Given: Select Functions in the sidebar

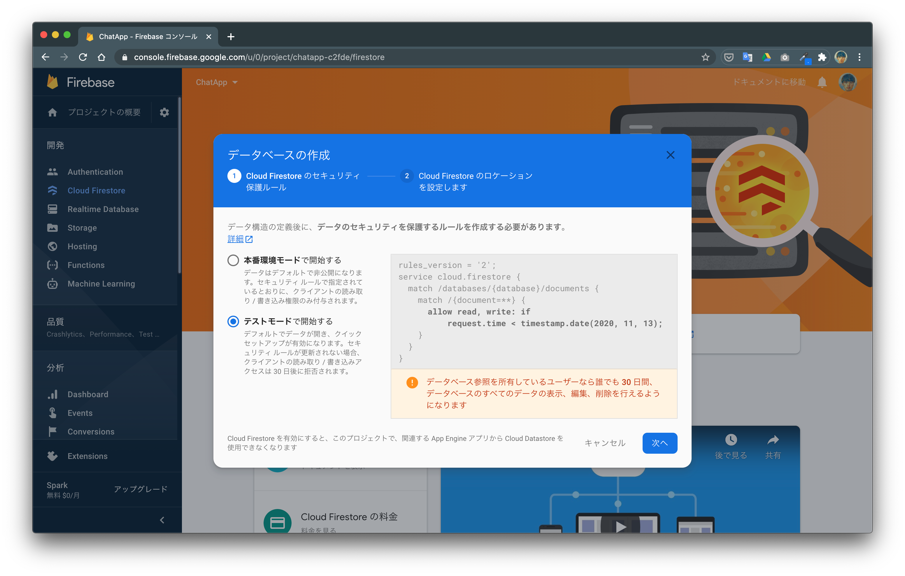Looking at the screenshot, I should [x=86, y=265].
